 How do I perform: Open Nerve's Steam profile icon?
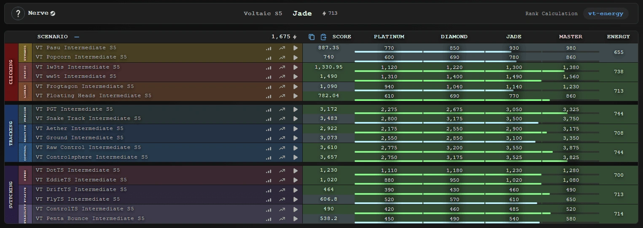53,13
